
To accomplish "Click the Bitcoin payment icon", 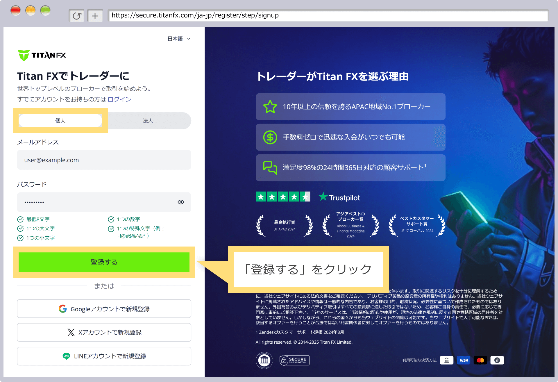I will (x=497, y=360).
